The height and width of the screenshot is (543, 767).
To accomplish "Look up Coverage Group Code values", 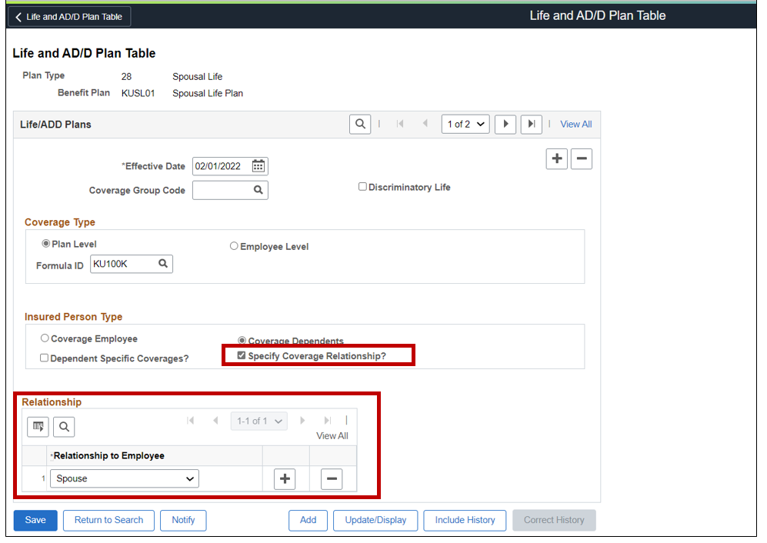I will point(258,190).
